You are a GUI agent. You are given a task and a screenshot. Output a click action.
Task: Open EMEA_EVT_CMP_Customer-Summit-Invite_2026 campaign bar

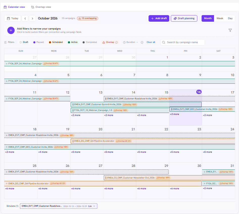click(x=136, y=105)
